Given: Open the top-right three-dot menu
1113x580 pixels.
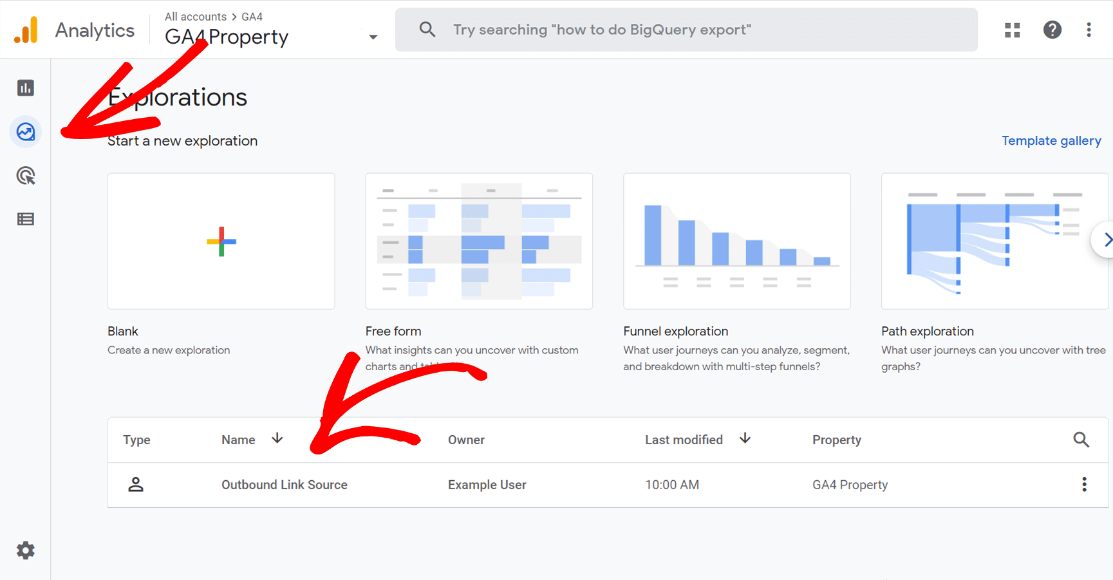Looking at the screenshot, I should pyautogui.click(x=1089, y=30).
